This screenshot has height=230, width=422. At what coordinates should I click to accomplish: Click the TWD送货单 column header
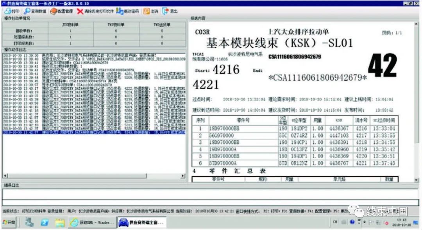(162, 25)
